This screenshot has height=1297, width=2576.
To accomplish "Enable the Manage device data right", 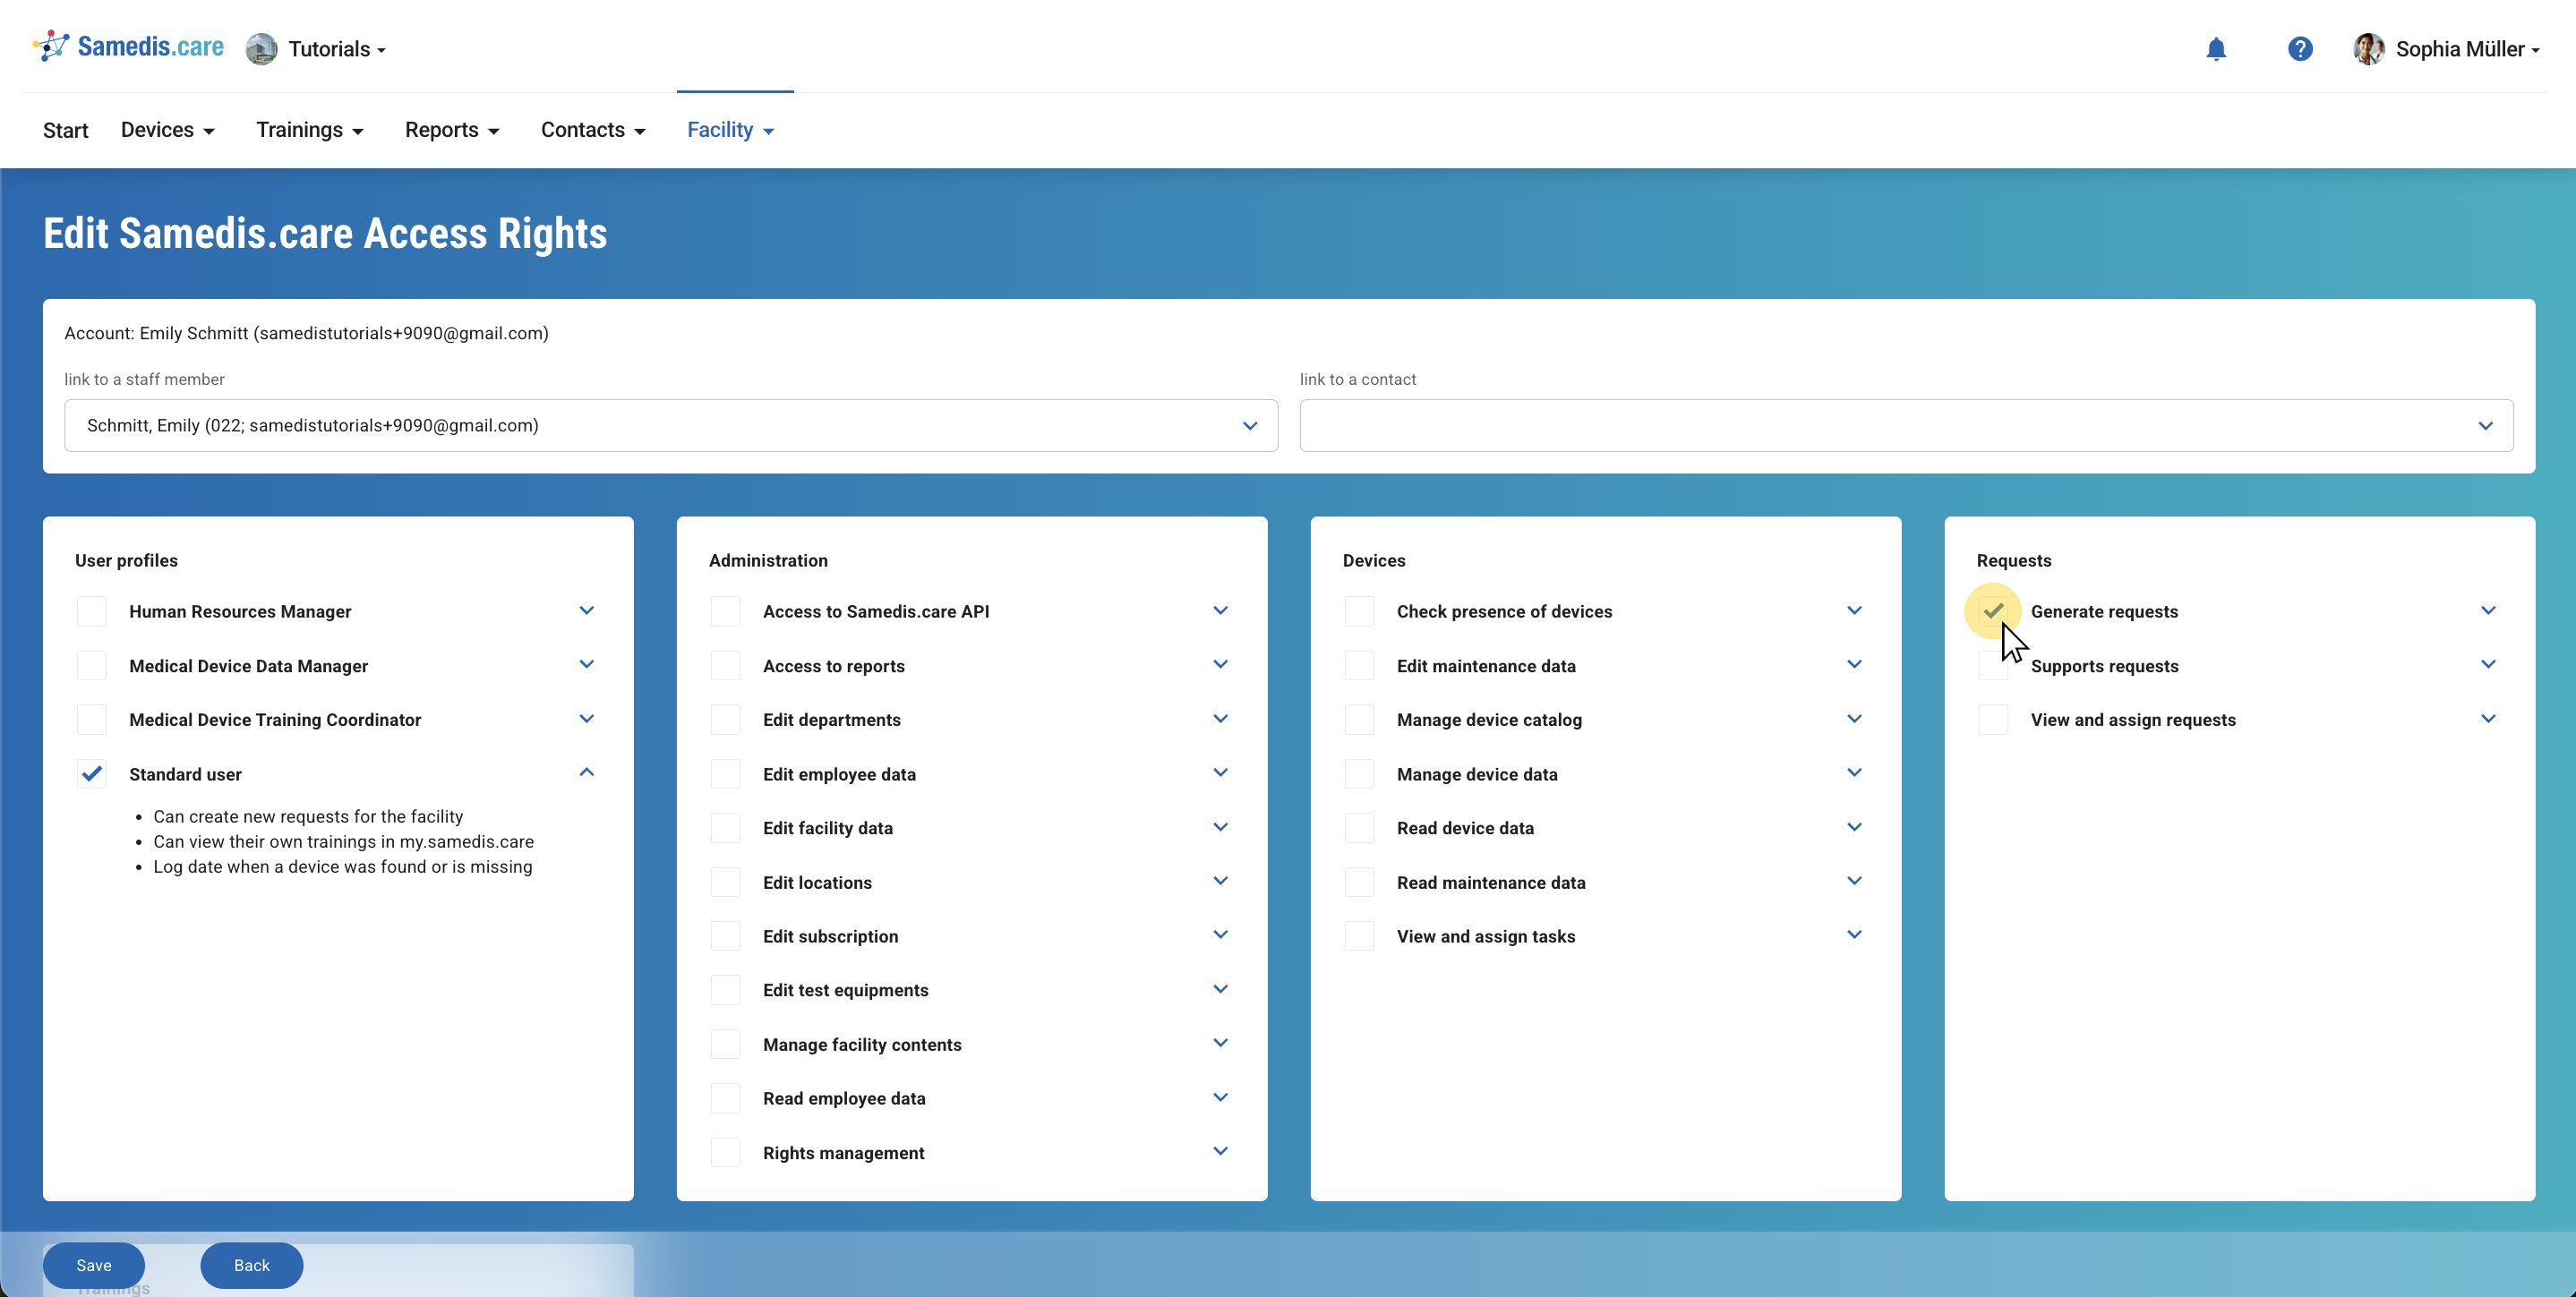I will pyautogui.click(x=1360, y=774).
